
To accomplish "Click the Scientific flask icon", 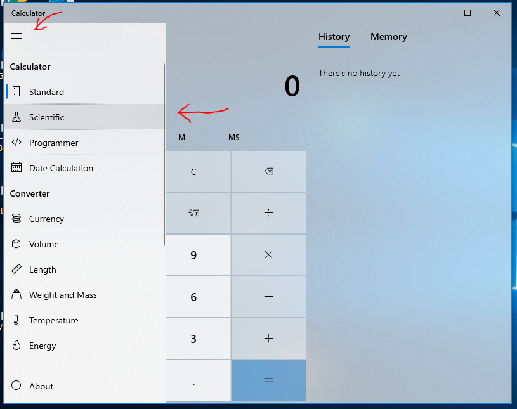I will point(16,117).
